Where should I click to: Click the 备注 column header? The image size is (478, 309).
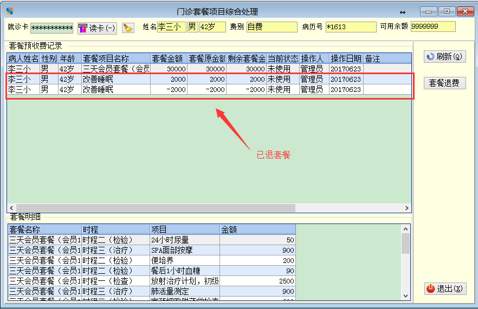(x=387, y=58)
